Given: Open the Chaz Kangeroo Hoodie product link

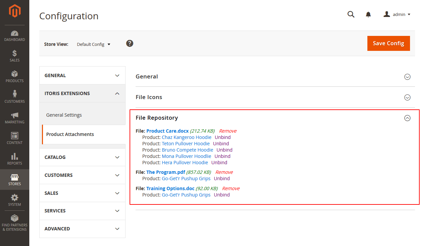Looking at the screenshot, I should [x=187, y=137].
